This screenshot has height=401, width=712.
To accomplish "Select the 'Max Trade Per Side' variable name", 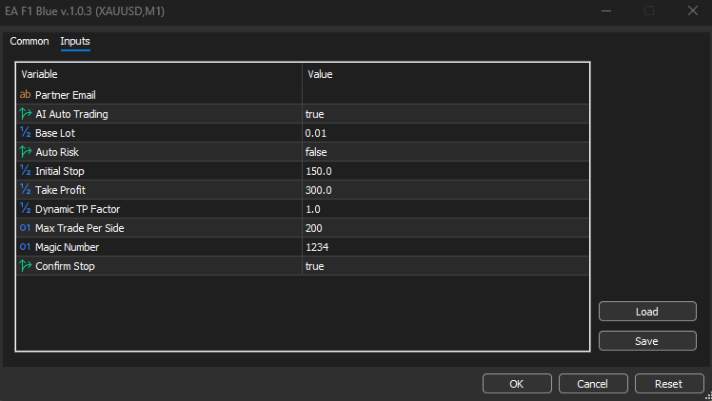I will 79,228.
